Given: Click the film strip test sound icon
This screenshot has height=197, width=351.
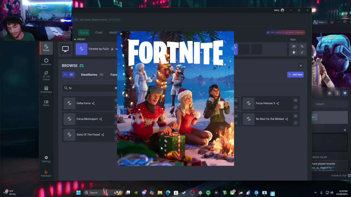Looking at the screenshot, I should pos(294,52).
